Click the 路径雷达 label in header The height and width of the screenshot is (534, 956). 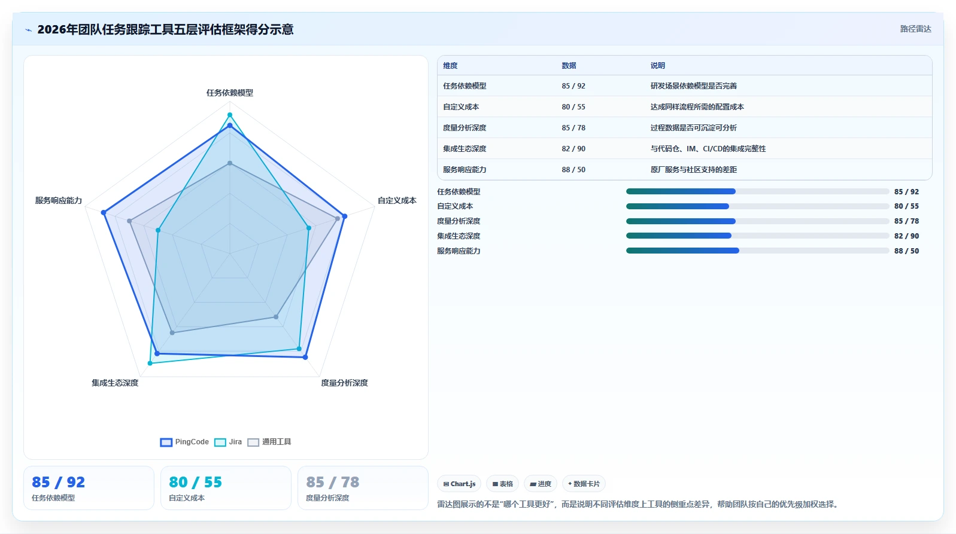coord(915,29)
